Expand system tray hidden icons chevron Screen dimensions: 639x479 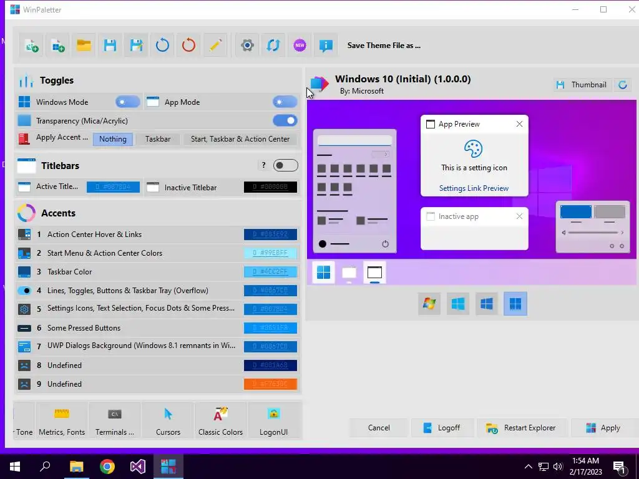pos(528,467)
